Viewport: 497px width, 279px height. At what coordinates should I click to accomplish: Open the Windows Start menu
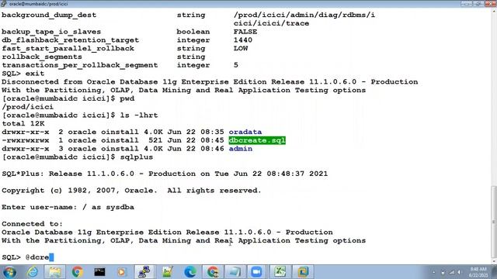9,272
